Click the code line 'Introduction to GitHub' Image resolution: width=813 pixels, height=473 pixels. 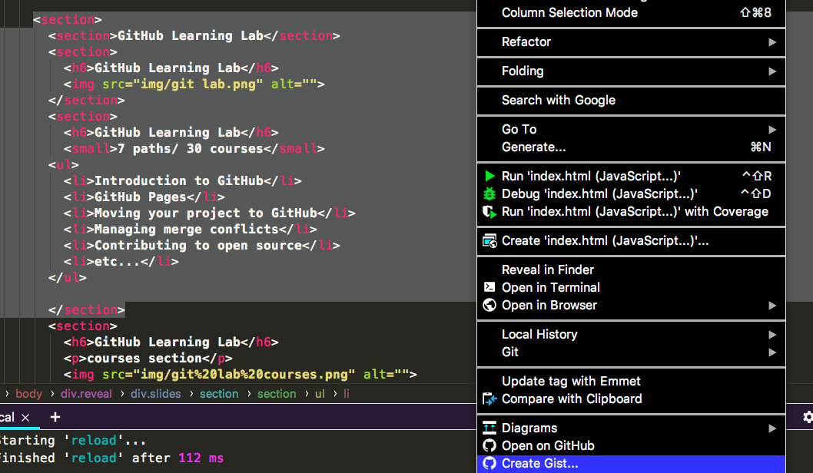[x=183, y=180]
